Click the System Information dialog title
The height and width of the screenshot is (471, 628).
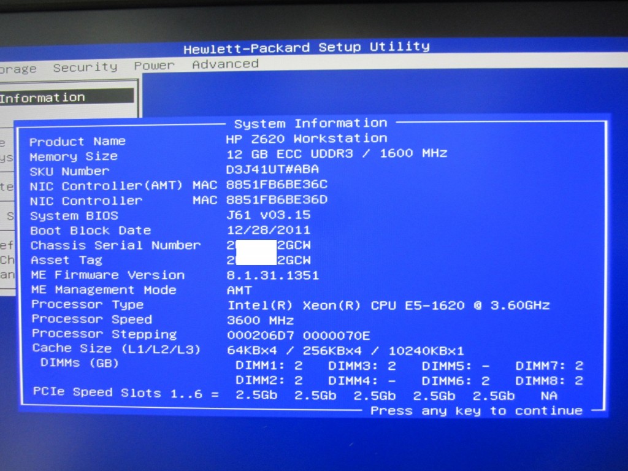point(311,123)
